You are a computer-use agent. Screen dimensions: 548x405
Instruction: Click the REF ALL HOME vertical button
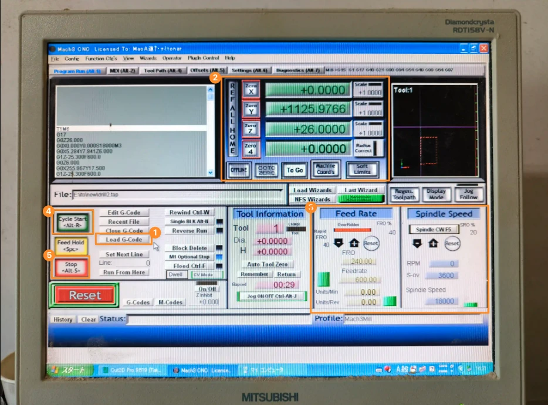232,118
